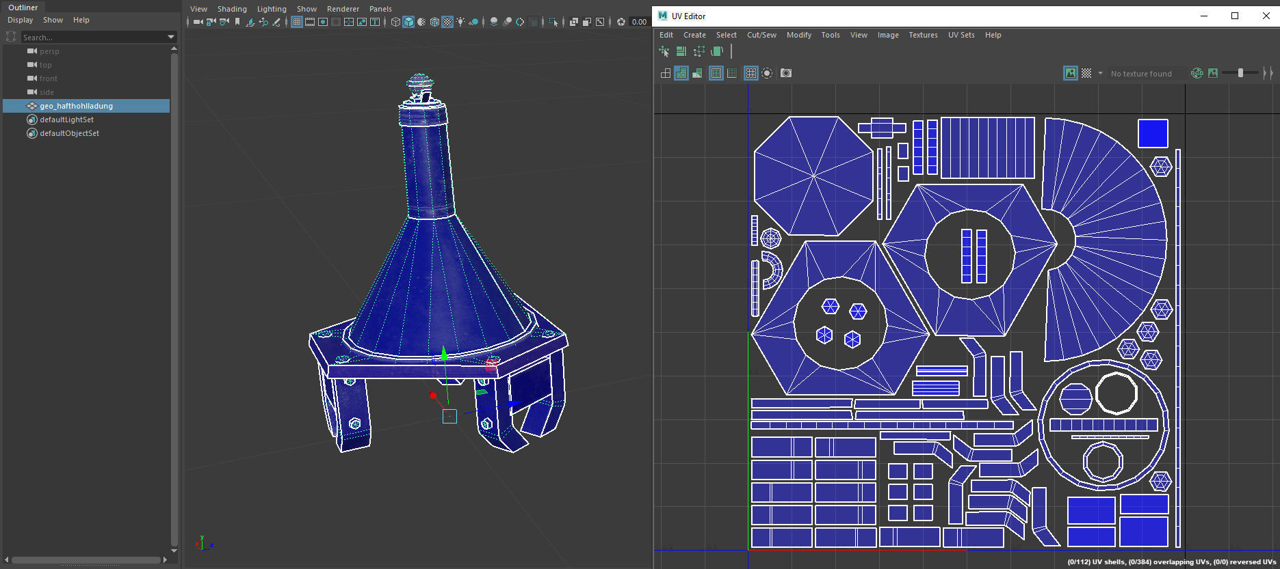Toggle shaded UV shells display

coord(681,73)
